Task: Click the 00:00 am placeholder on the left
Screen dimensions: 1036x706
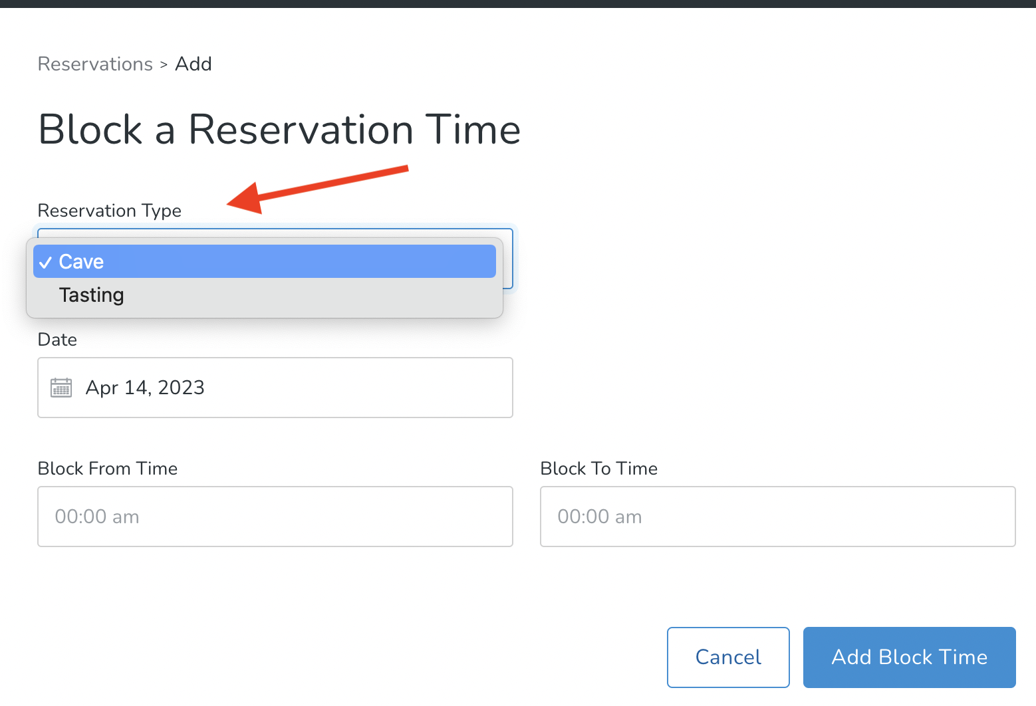Action: pyautogui.click(x=96, y=517)
